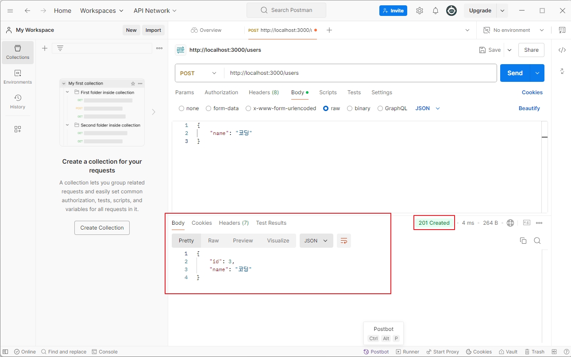Open the configure workspace sidebar icon
This screenshot has width=571, height=357.
18,129
